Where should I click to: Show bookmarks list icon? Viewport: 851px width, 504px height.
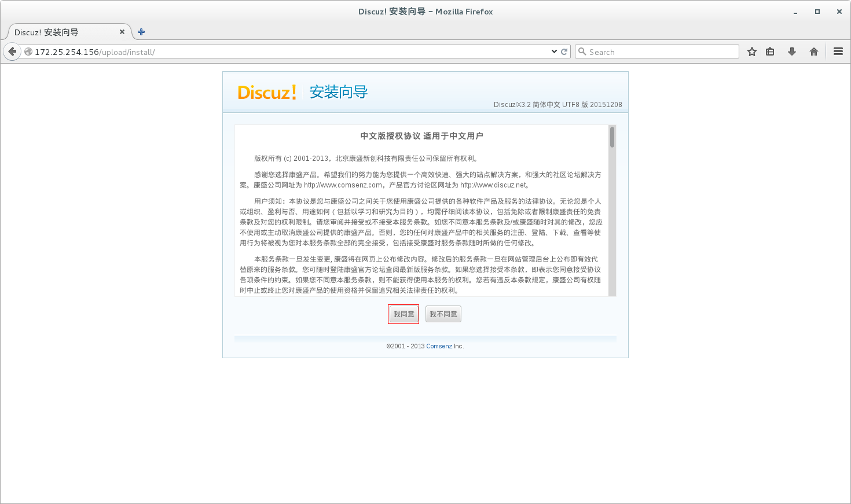coord(770,51)
